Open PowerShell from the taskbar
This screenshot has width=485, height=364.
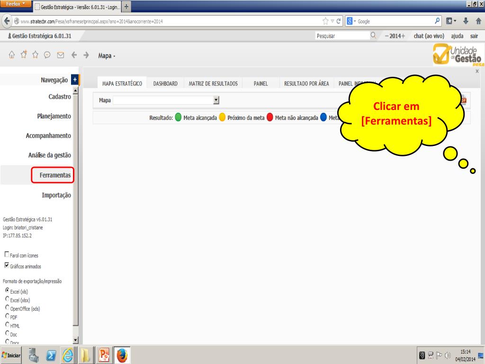[x=51, y=355]
